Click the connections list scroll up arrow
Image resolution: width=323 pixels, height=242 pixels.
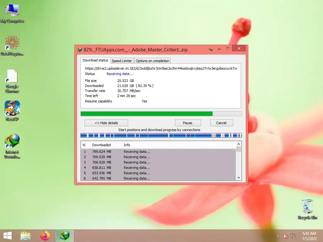pyautogui.click(x=238, y=144)
